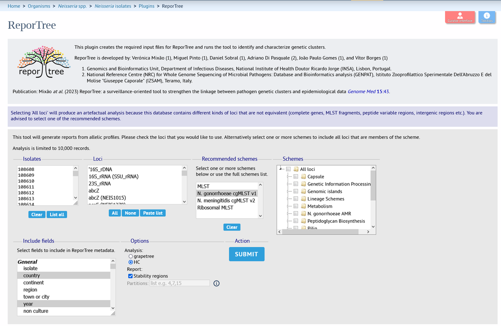Click the folder icon beside N. gonorrhoeae AMR
The height and width of the screenshot is (326, 501).
[x=304, y=214]
